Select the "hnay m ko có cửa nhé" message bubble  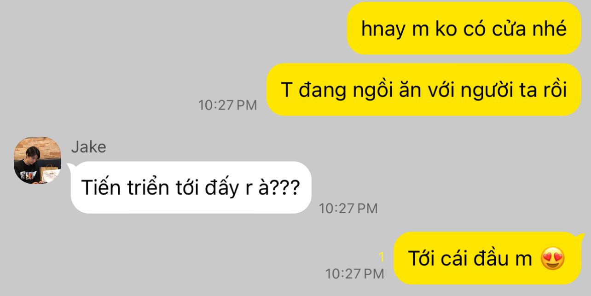(x=464, y=29)
